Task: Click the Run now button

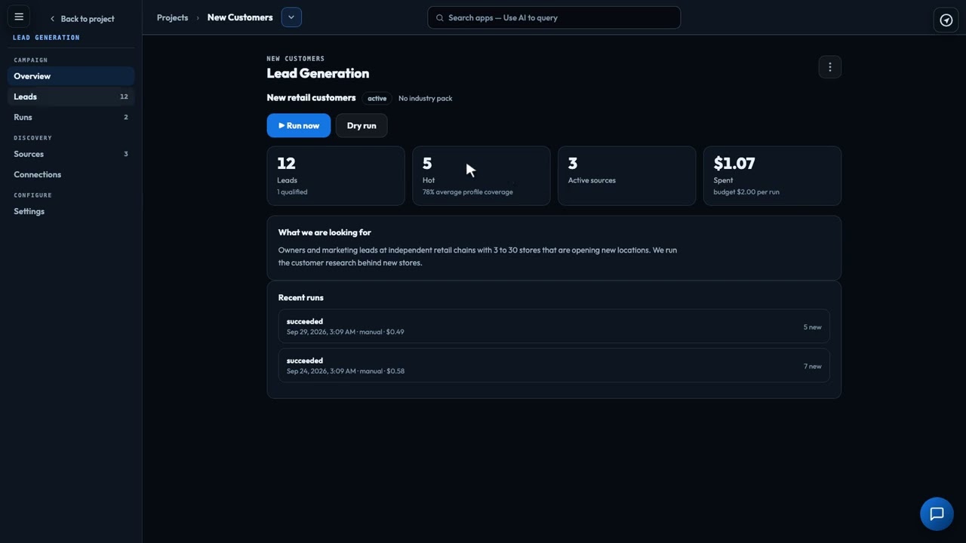Action: [299, 125]
